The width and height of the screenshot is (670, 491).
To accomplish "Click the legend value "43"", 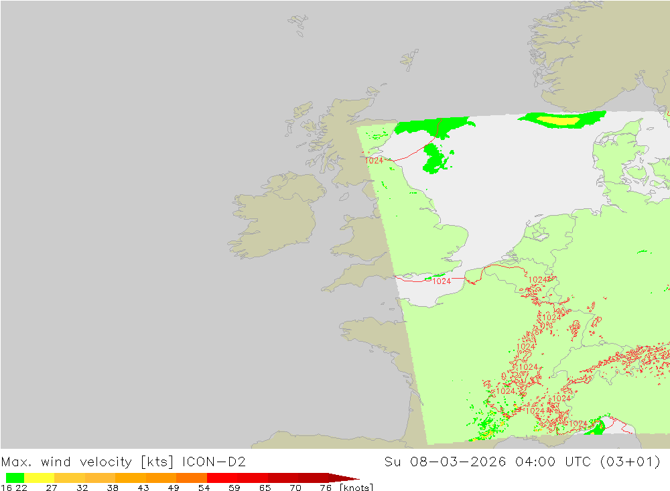I will 143,487.
